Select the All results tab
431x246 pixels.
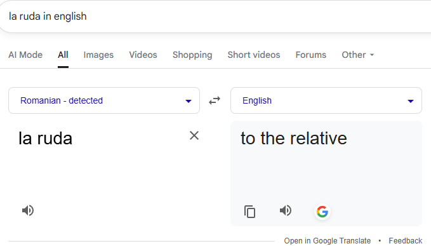click(x=63, y=55)
